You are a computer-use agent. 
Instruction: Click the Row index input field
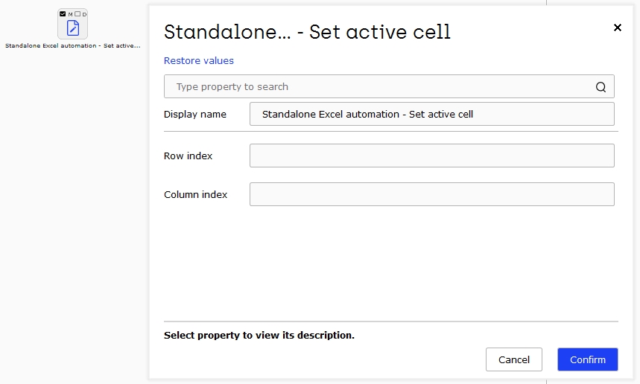(x=432, y=156)
